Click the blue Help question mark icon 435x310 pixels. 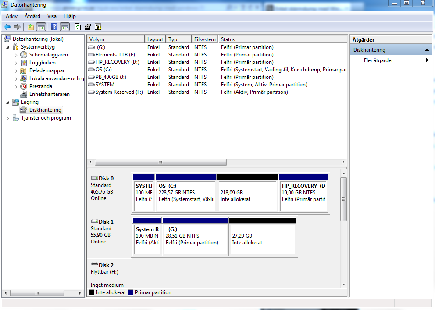click(54, 27)
